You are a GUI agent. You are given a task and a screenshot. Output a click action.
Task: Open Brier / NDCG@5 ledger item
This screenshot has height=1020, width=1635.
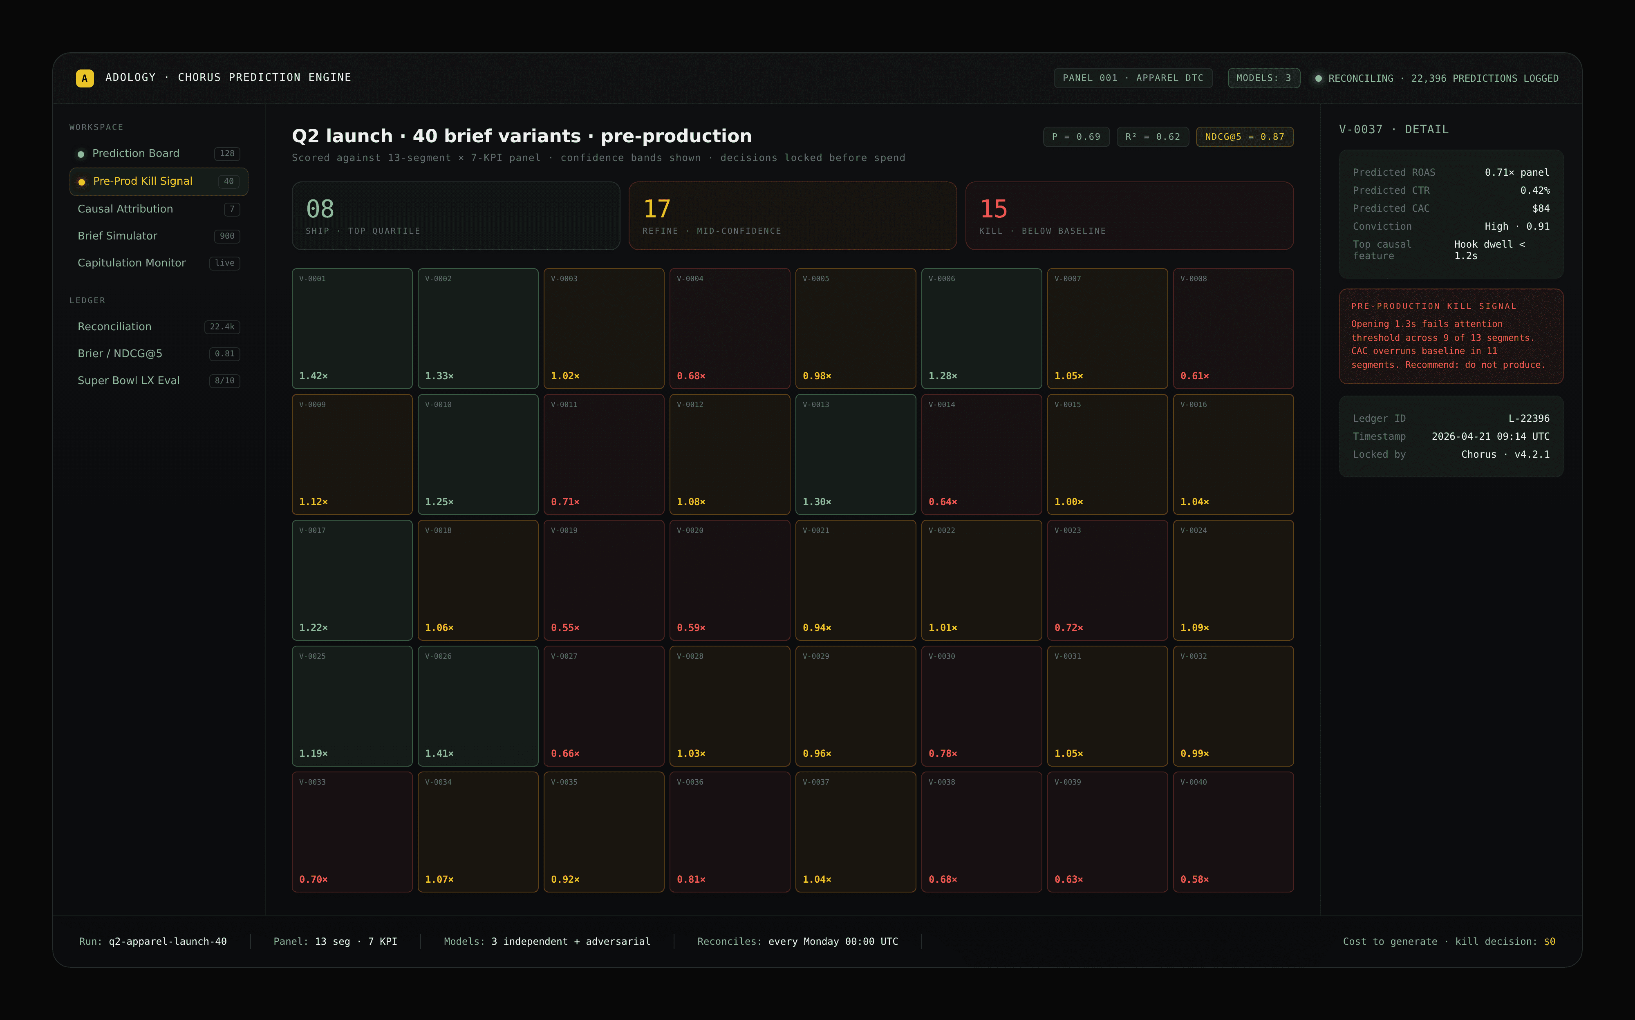click(x=120, y=353)
